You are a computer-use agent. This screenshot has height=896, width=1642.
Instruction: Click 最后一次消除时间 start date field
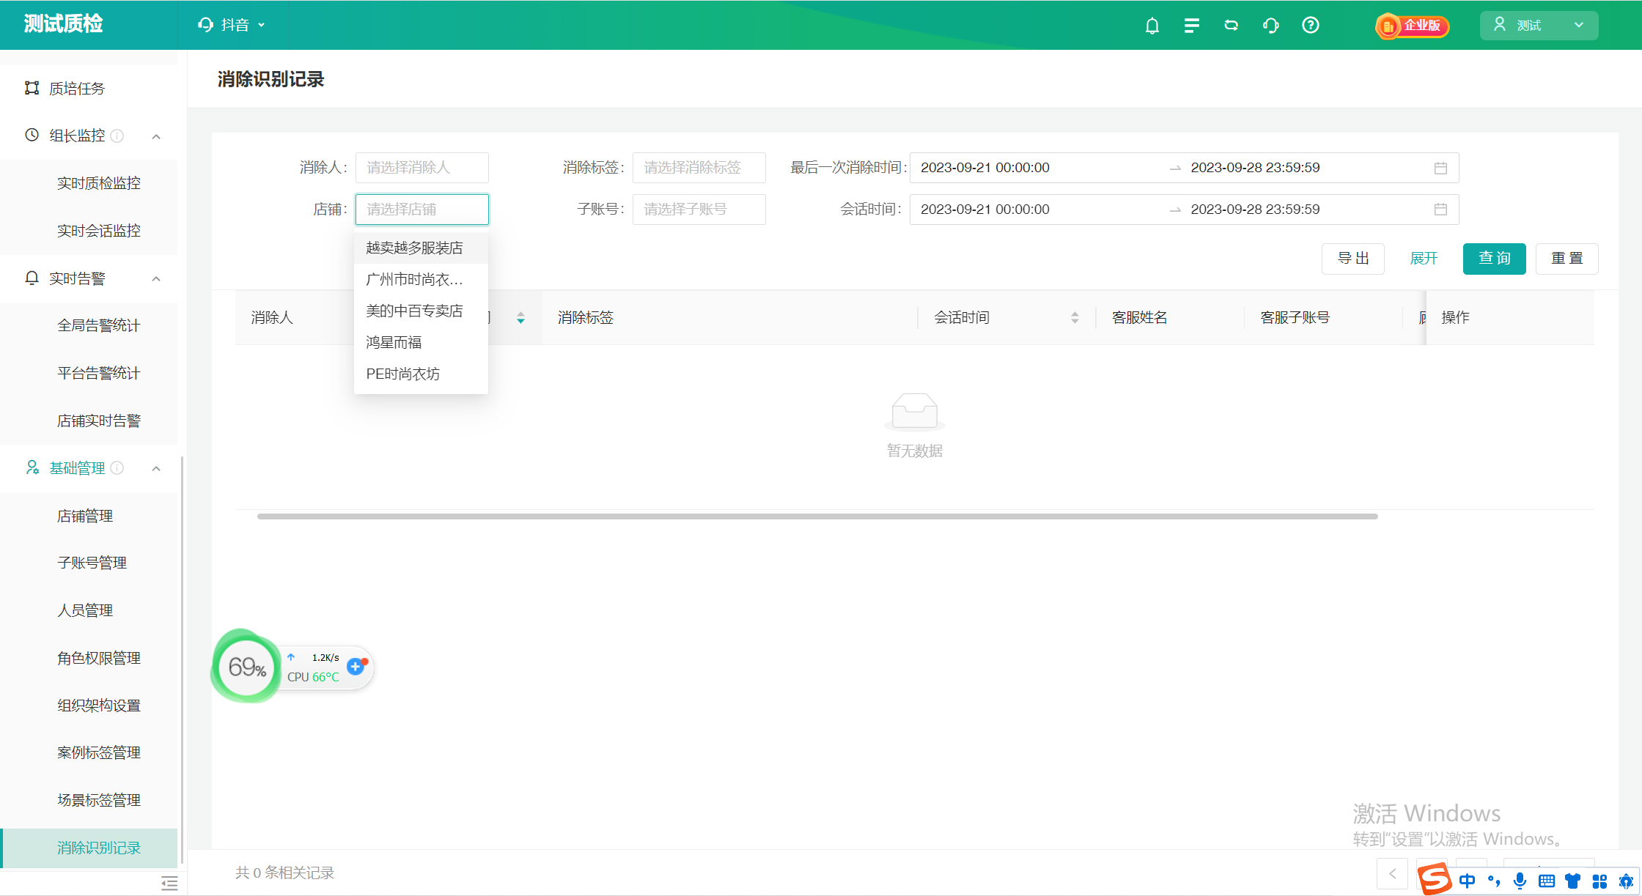point(985,168)
